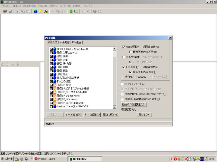Uncheck 日経 主要ニュース in the list
Screen dimensions: 217x162
pyautogui.click(x=51, y=53)
